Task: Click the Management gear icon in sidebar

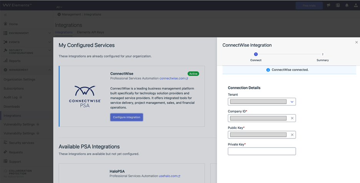Action: click(5, 70)
